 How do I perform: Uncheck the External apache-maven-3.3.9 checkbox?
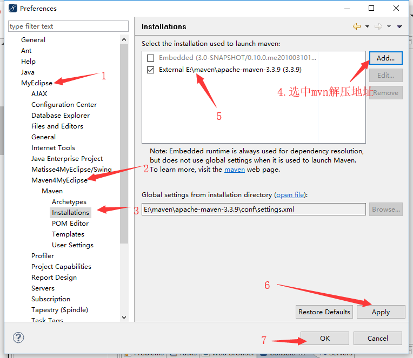[150, 70]
